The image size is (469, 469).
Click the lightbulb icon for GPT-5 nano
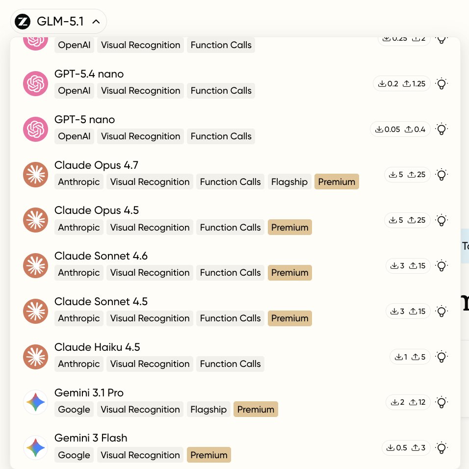(x=442, y=129)
